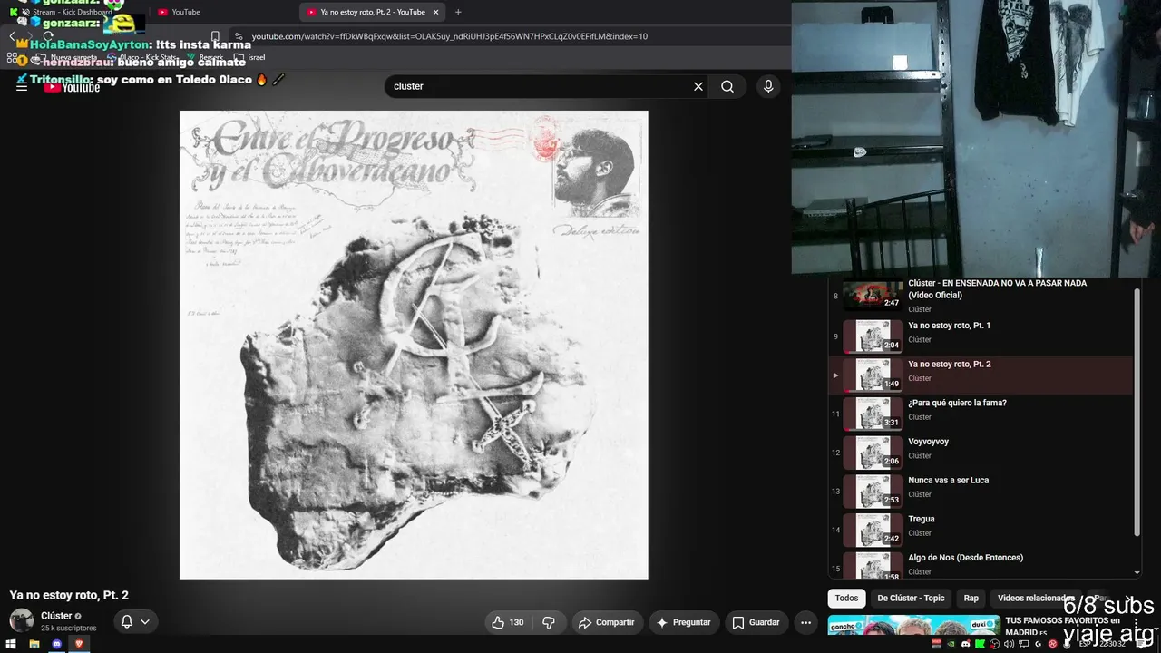
Task: Visit the Clúster channel name link
Action: coord(56,616)
